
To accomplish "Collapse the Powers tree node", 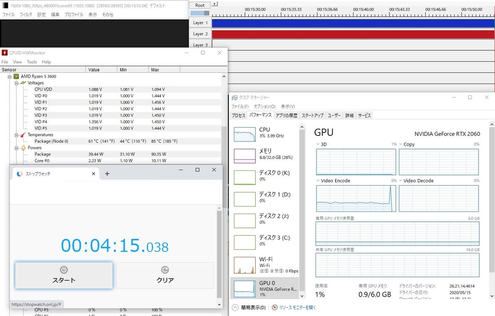I will coord(16,148).
